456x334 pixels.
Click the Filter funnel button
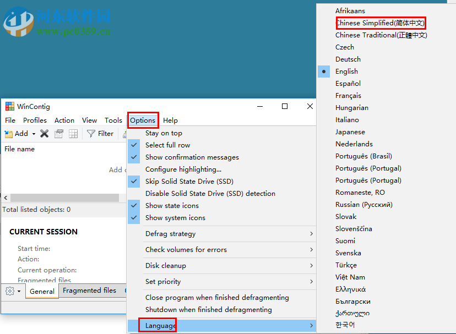(100, 133)
